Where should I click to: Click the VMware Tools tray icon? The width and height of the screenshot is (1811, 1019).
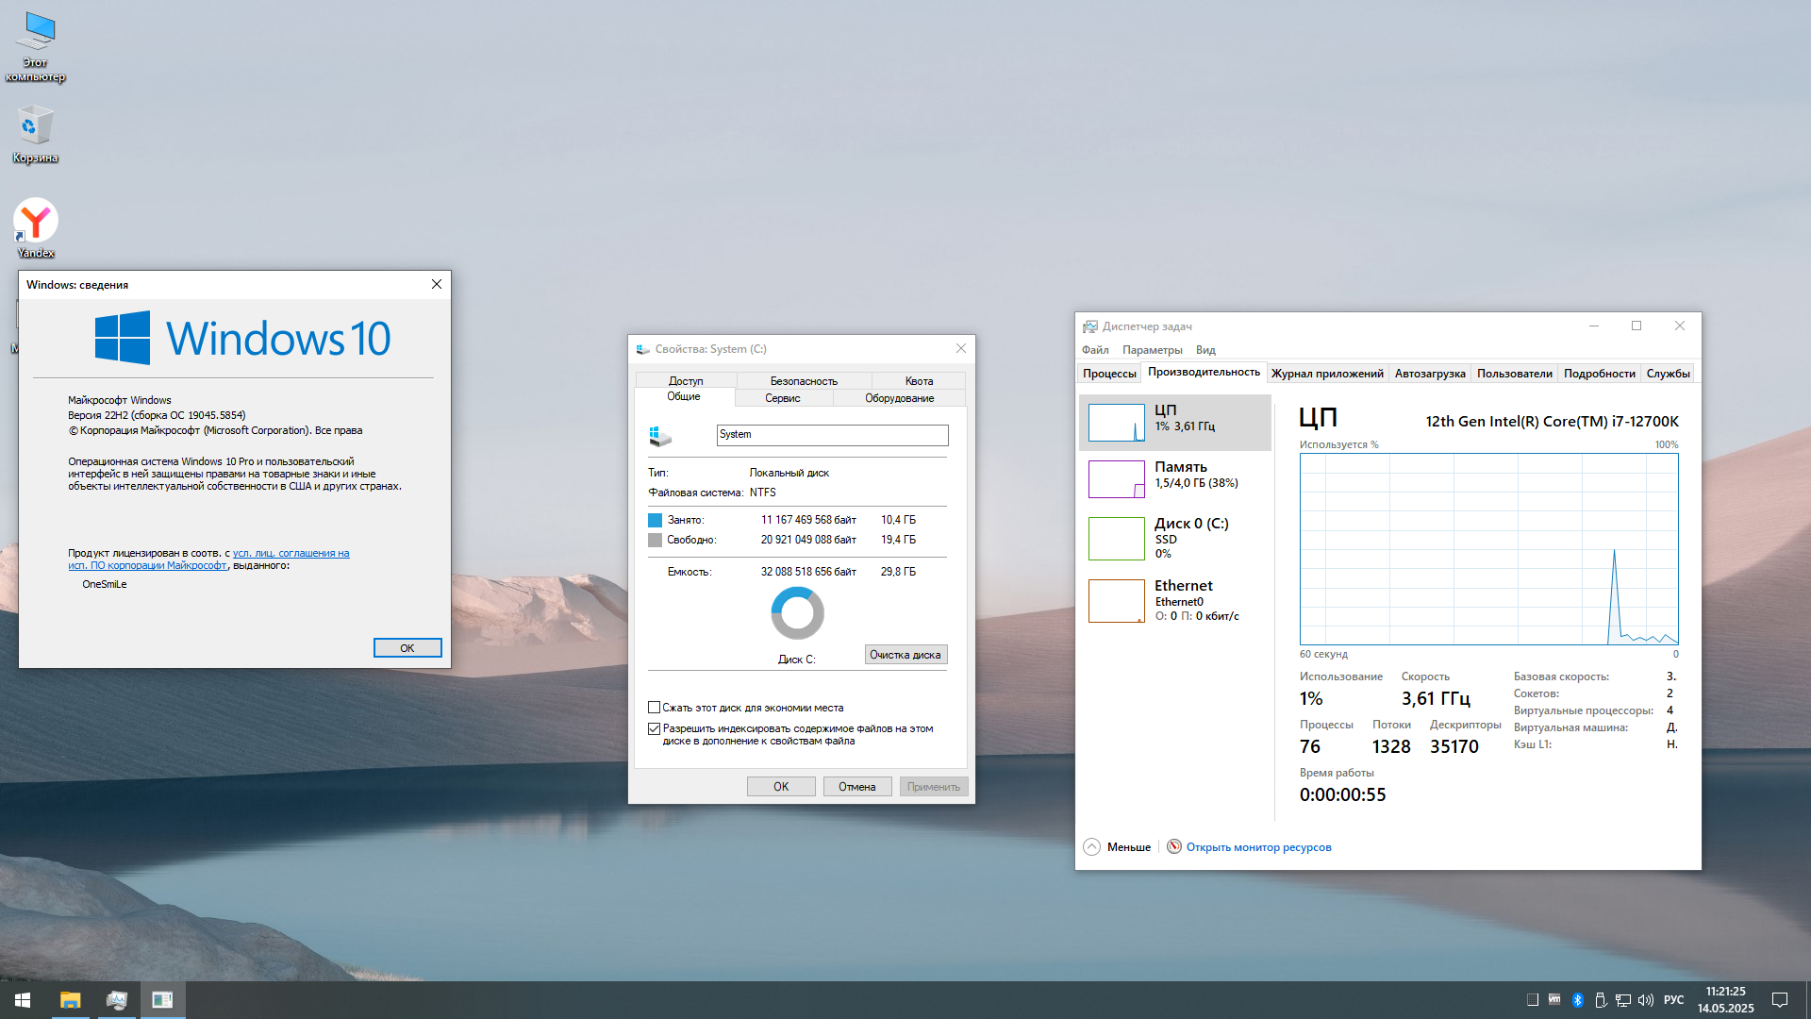pyautogui.click(x=1554, y=999)
